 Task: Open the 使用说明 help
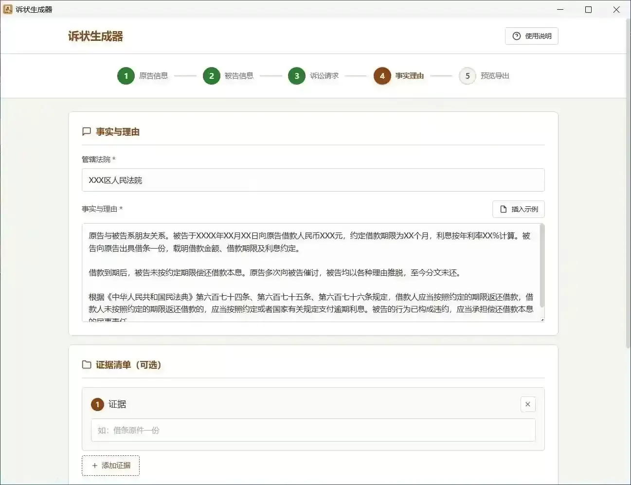point(531,36)
